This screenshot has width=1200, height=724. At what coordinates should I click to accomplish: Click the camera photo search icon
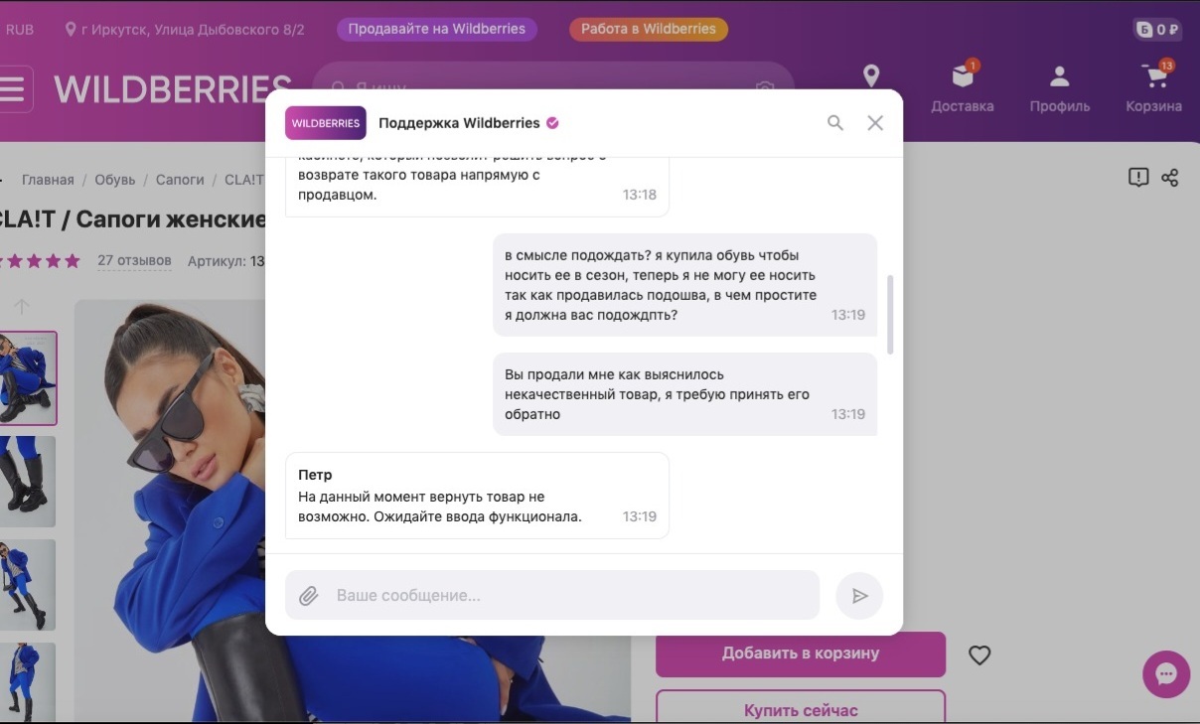point(764,88)
